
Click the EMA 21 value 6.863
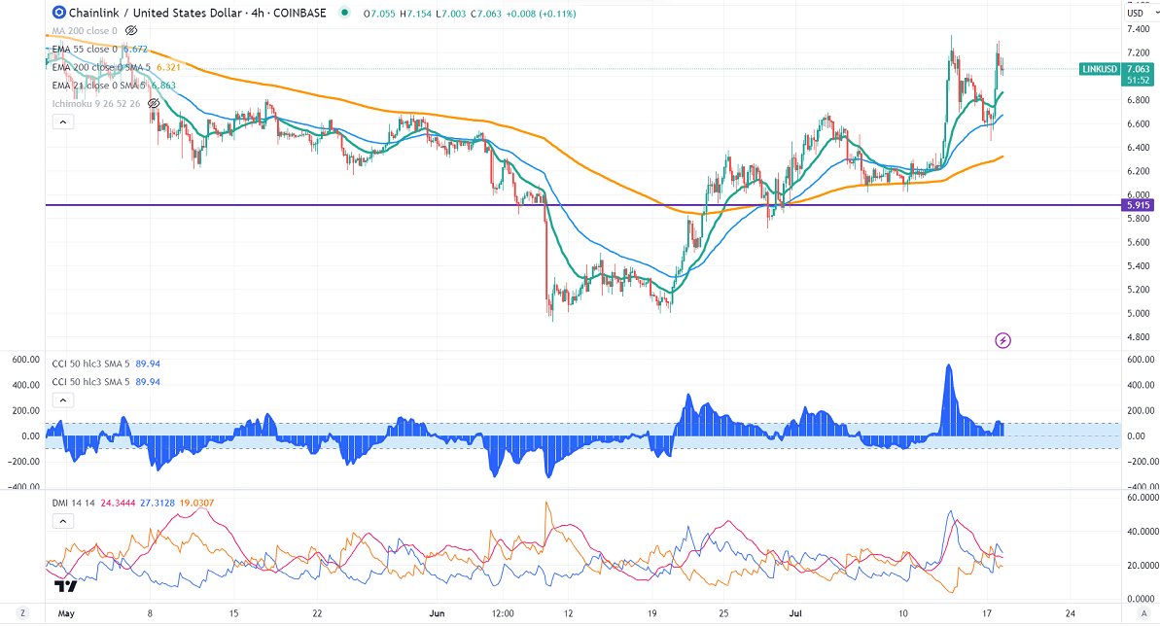pos(163,86)
